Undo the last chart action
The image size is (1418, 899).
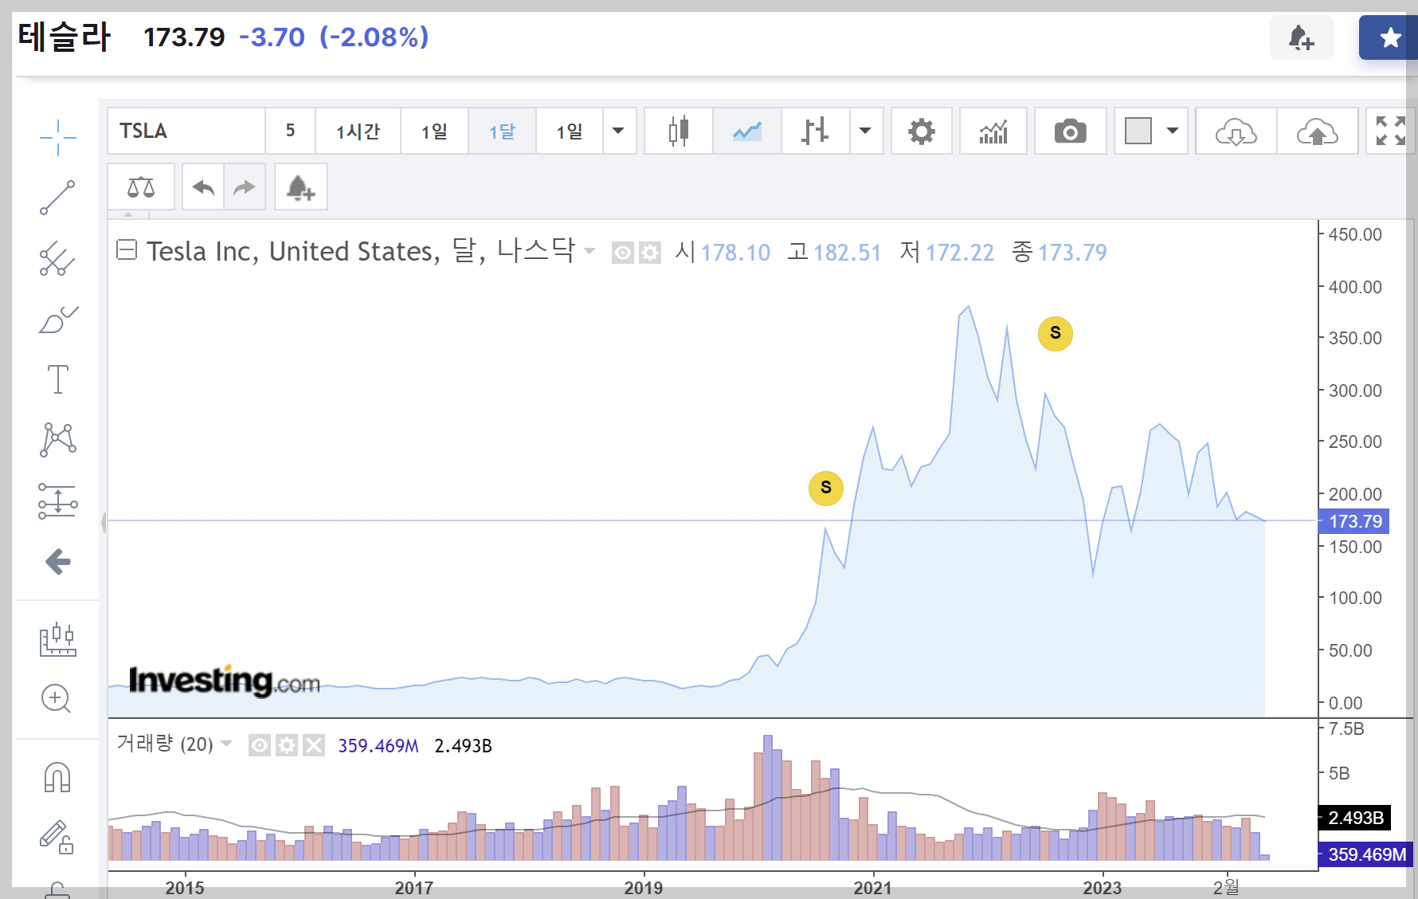tap(202, 186)
